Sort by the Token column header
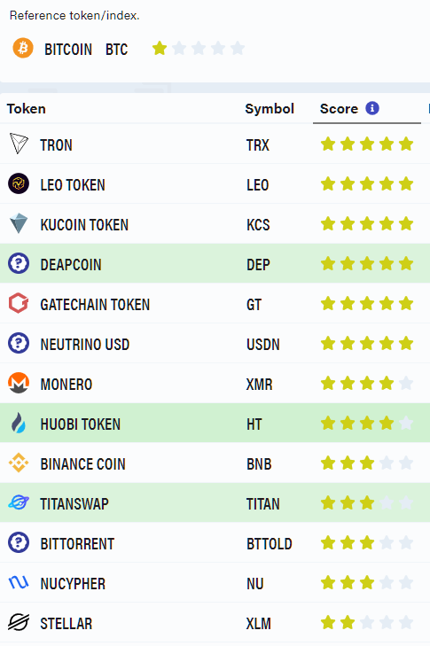Viewport: 430px width, 646px height. coord(27,109)
